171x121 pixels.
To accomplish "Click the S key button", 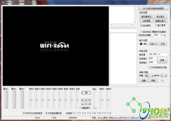I will 86,104.
